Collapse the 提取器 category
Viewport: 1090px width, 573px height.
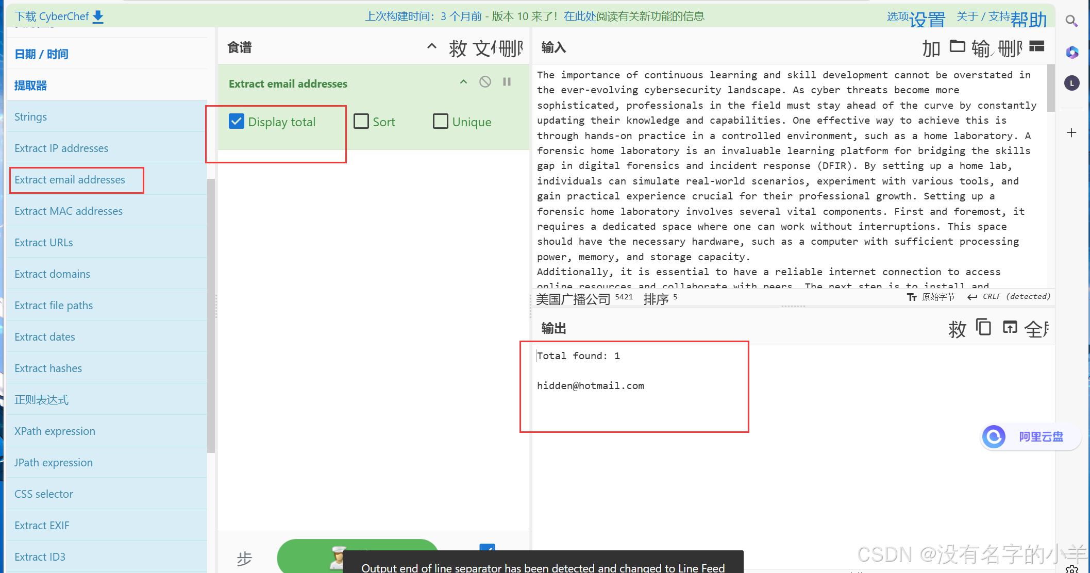(x=31, y=86)
